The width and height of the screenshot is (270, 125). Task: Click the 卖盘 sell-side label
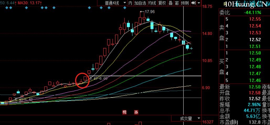[x=222, y=33]
